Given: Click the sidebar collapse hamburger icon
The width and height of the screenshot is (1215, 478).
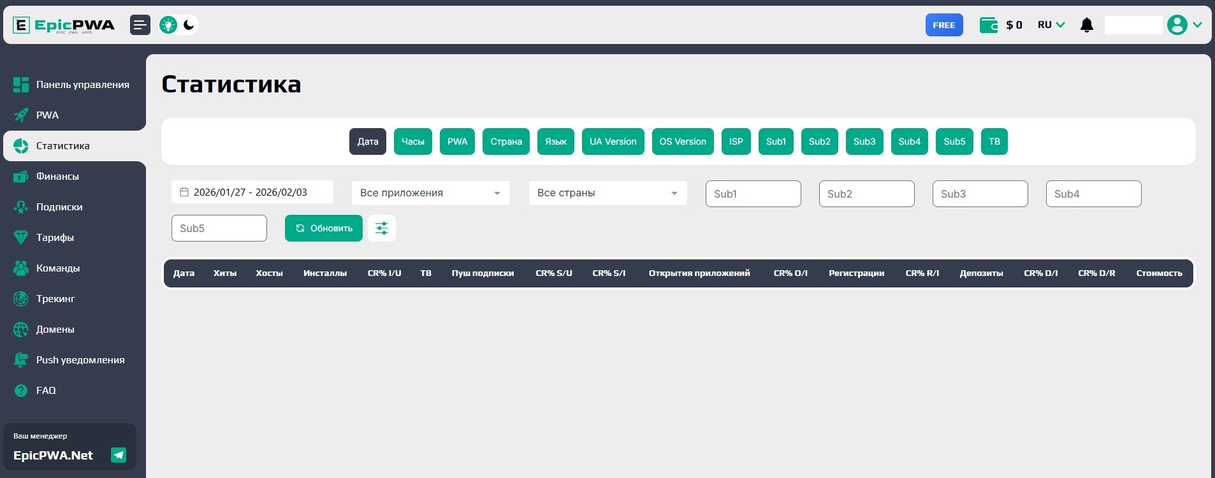Looking at the screenshot, I should coord(140,25).
